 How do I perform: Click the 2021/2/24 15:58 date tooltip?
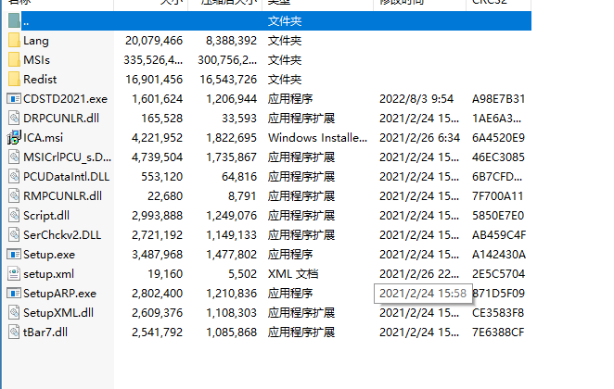[423, 294]
